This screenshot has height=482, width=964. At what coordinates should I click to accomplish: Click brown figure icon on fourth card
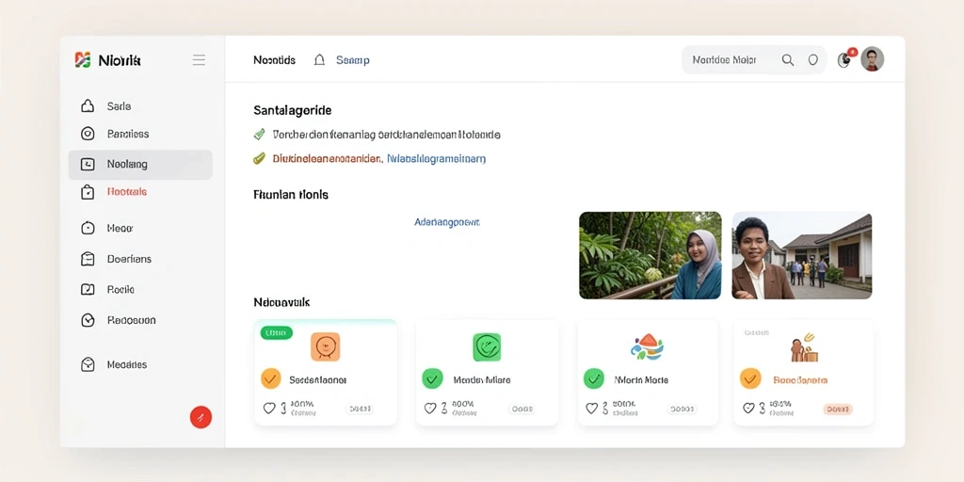(x=804, y=348)
